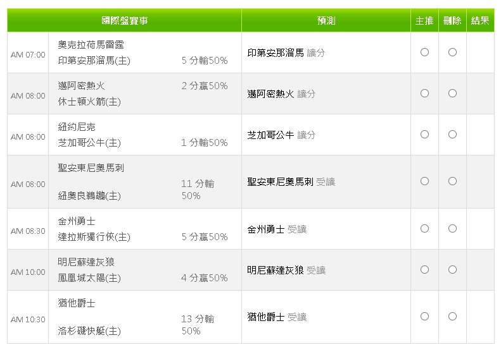Select 刪除 radio for 明尼蘇達灰狼 row

point(452,270)
